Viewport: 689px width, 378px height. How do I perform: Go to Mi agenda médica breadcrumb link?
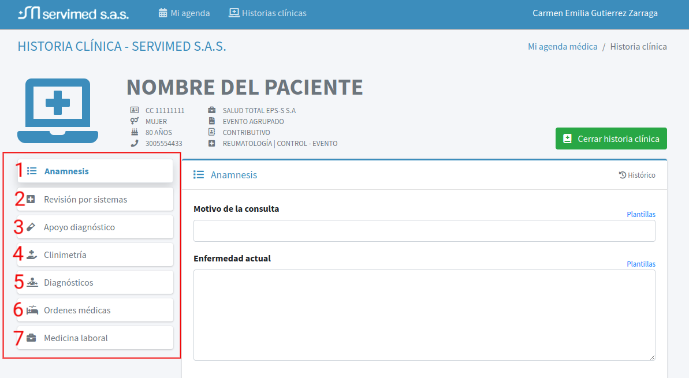[563, 47]
